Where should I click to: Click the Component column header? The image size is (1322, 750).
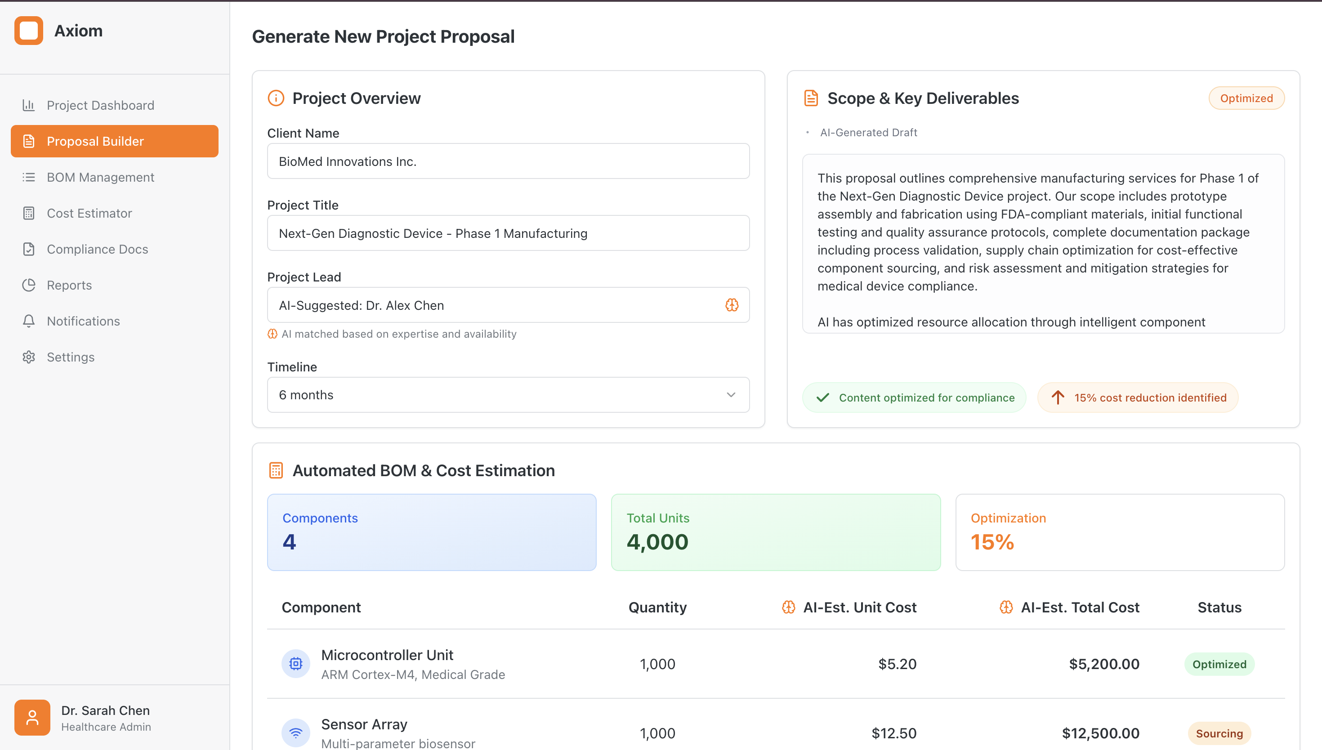tap(321, 607)
